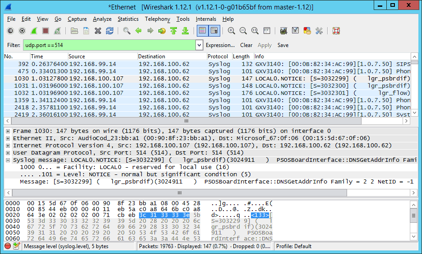Restart the running live capture icon
The image size is (422, 254).
[57, 31]
